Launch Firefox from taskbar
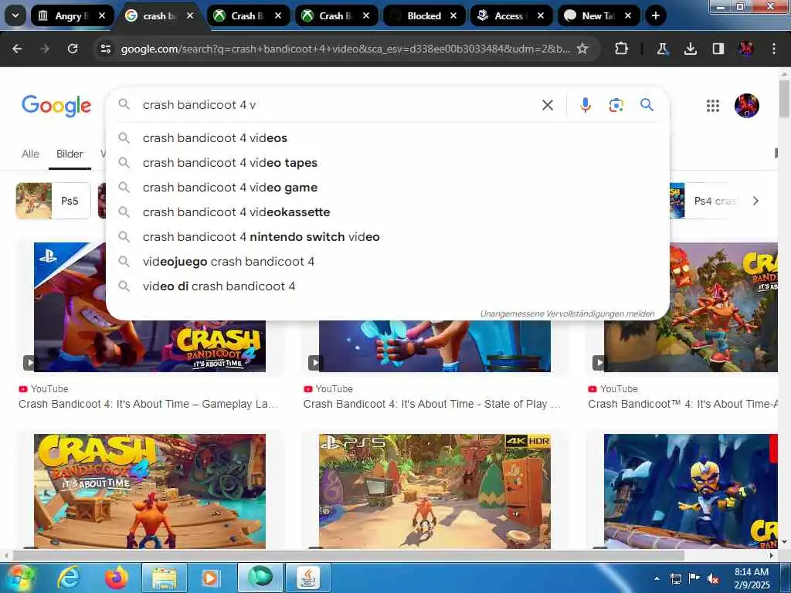 (116, 578)
